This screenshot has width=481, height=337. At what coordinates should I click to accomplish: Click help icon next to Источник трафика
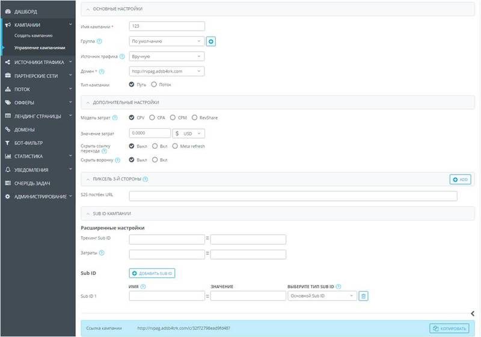pos(122,57)
